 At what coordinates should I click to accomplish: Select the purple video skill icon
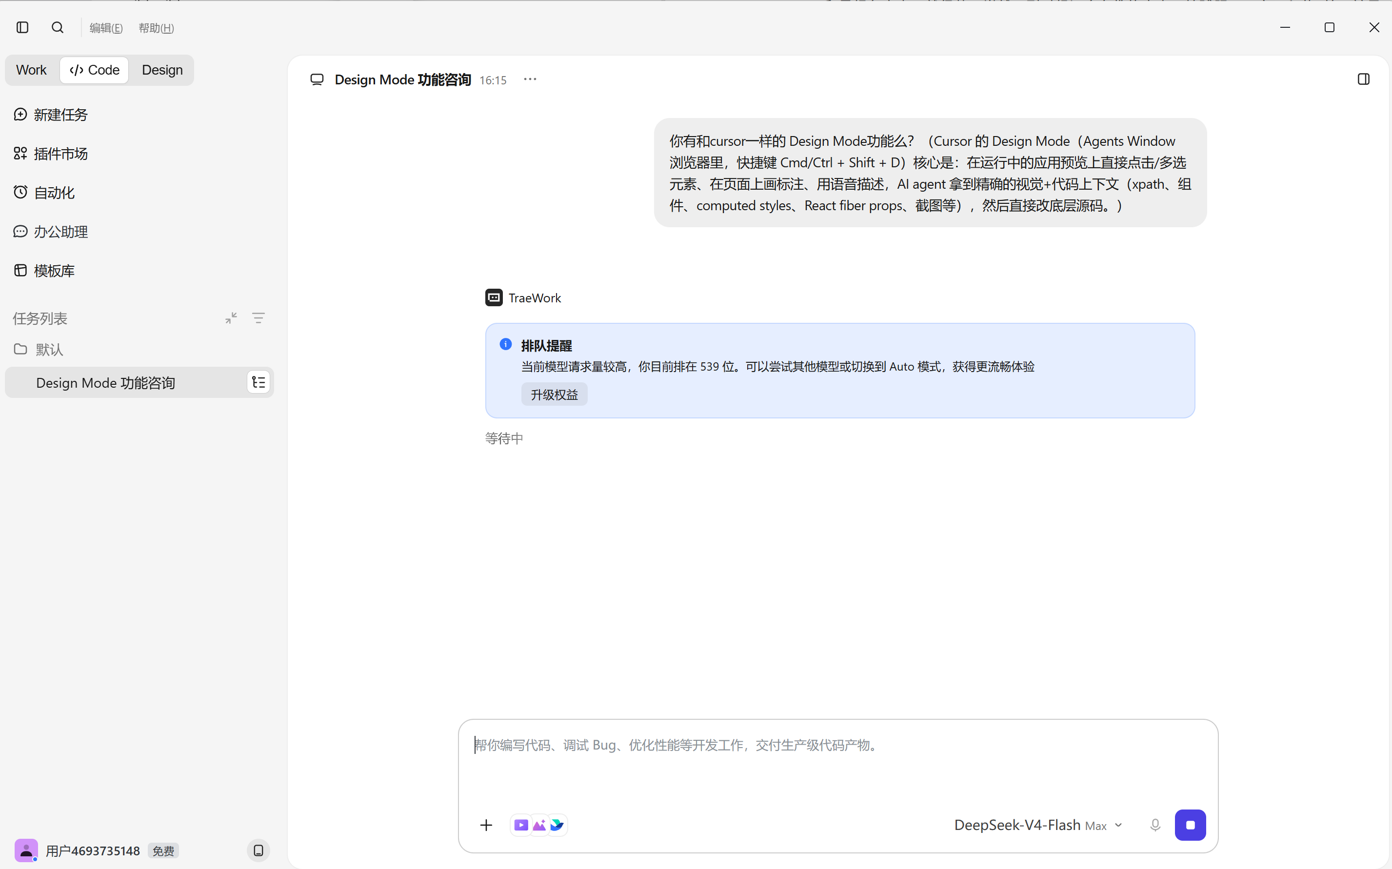coord(521,825)
